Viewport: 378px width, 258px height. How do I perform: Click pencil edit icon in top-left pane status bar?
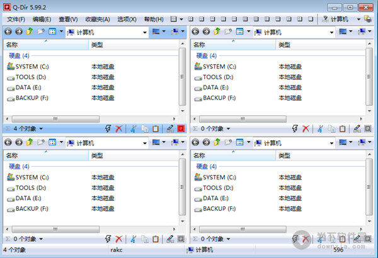(170, 128)
